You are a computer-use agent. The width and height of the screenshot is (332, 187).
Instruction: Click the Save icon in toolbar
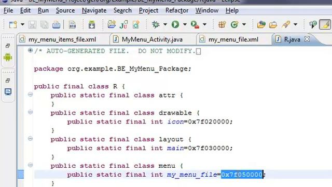click(32, 25)
